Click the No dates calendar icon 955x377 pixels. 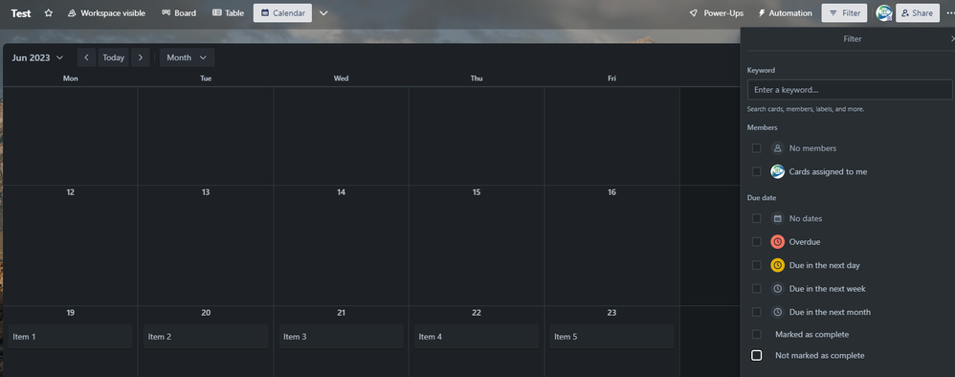(x=777, y=218)
